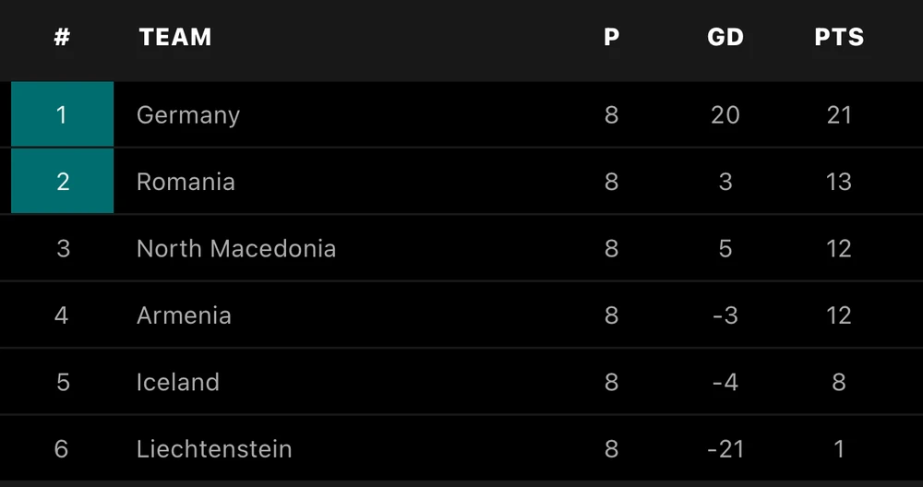
Task: Click Romania's 13 points value
Action: [x=839, y=182]
